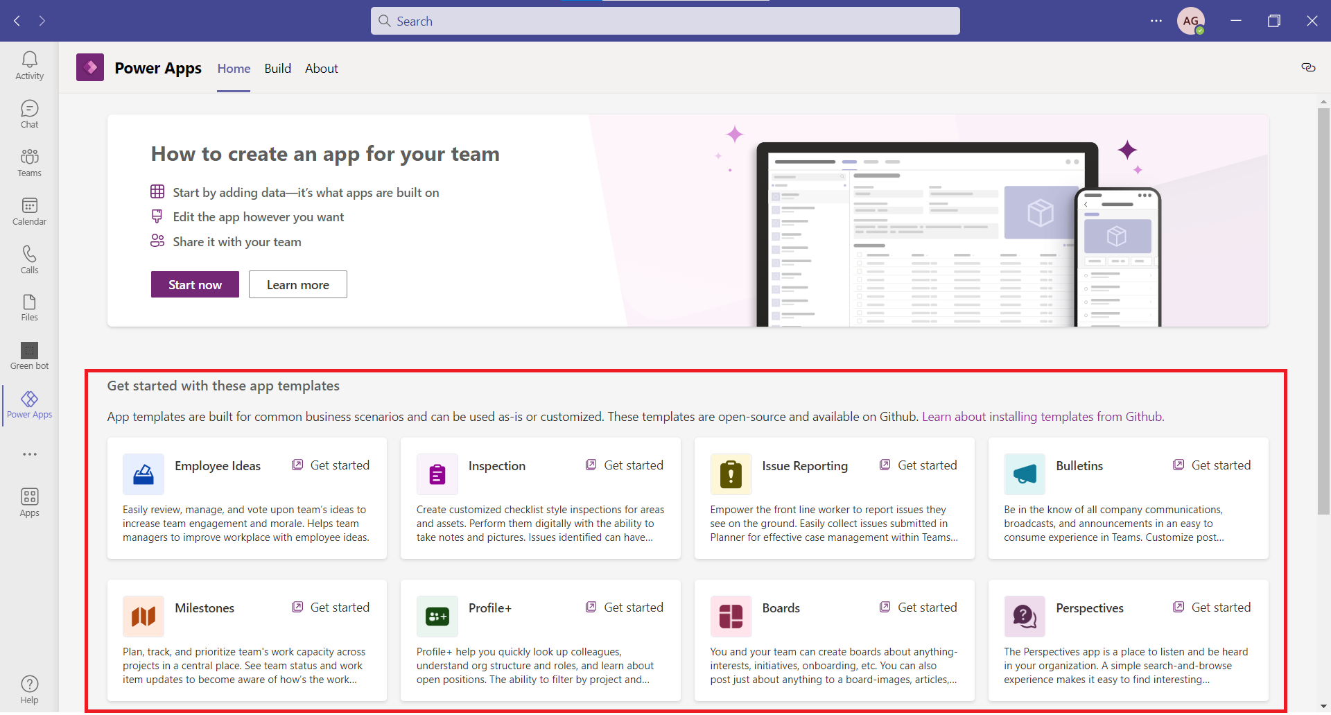Click inside the Search field
Screen dimensions: 1331x715
[x=664, y=21]
